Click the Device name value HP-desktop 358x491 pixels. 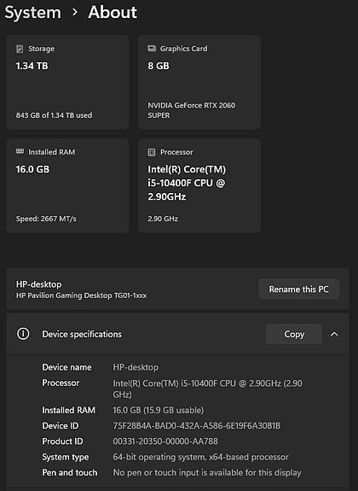pyautogui.click(x=136, y=367)
